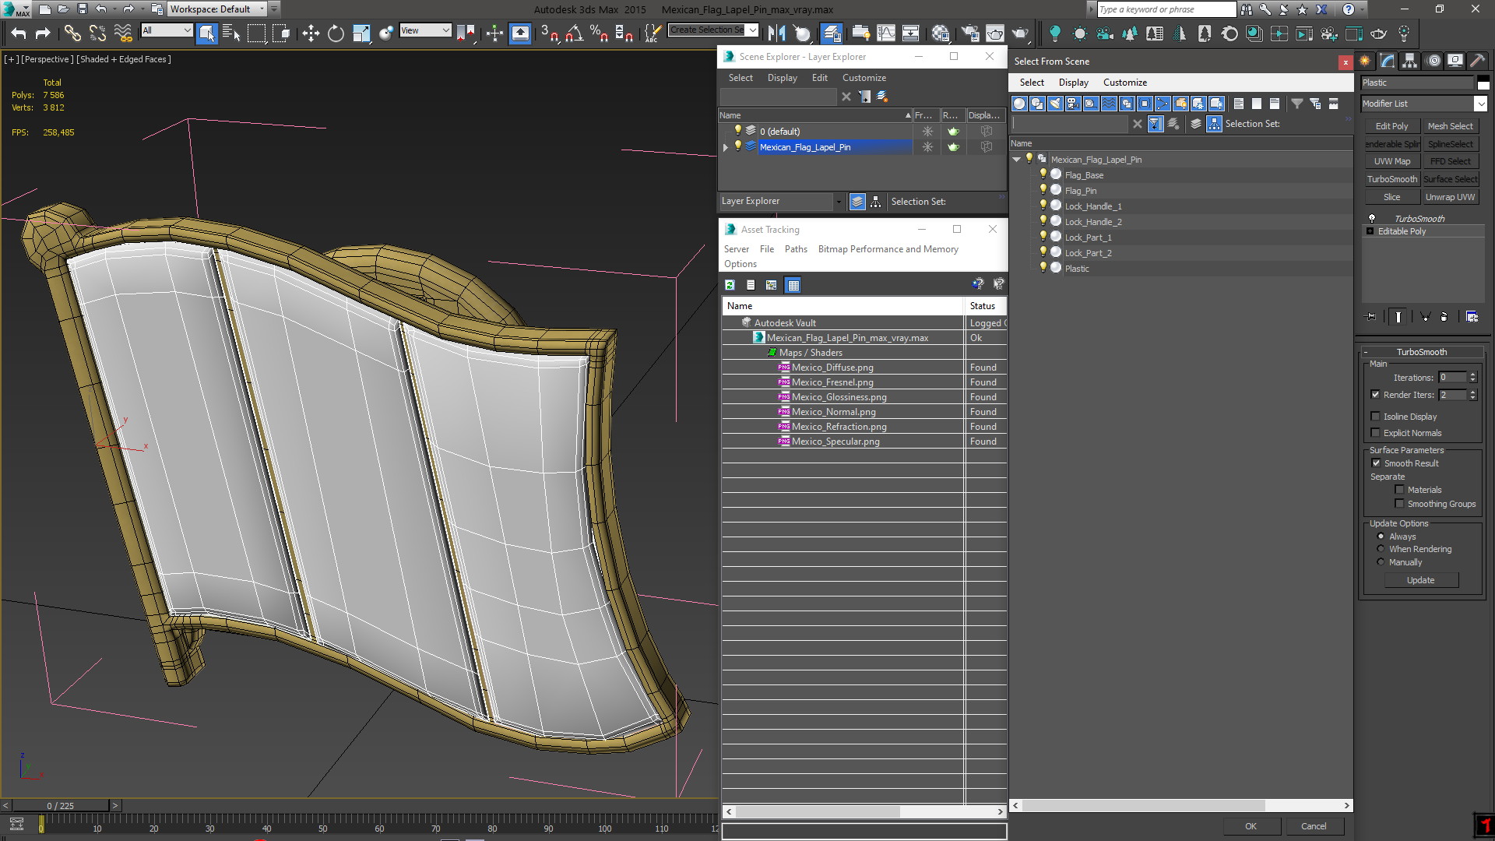Uncheck the Smooth Result checkbox
This screenshot has width=1495, height=841.
pos(1376,463)
